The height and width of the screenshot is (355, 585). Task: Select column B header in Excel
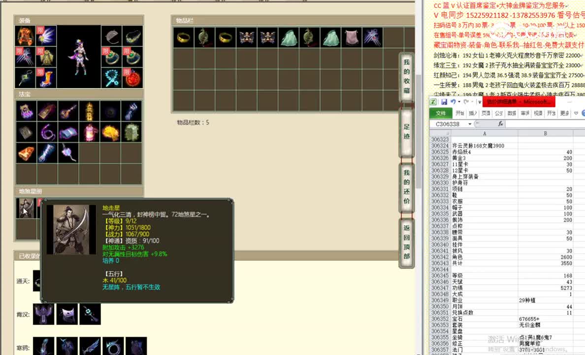pyautogui.click(x=546, y=134)
